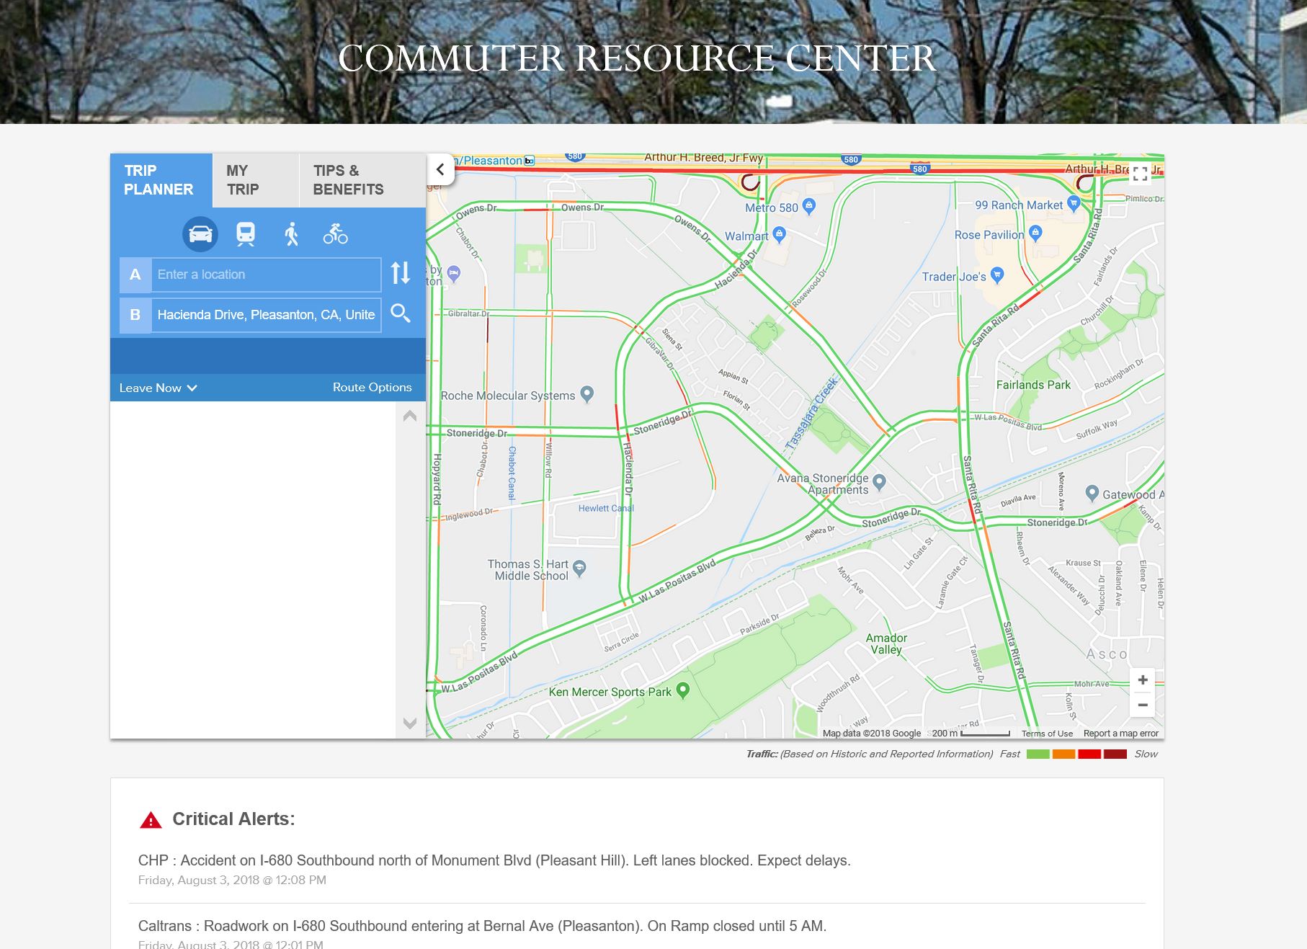Click the Thomas S. Hart Middle School marker
Viewport: 1307px width, 949px height.
[x=579, y=568]
